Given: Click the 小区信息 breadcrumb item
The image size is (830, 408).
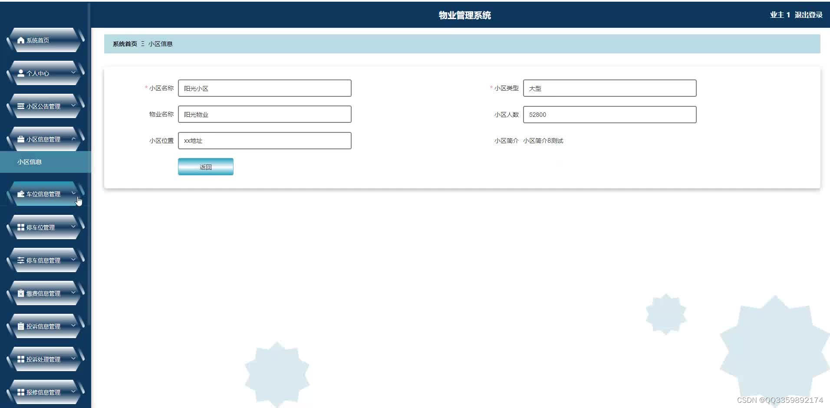Looking at the screenshot, I should (161, 44).
